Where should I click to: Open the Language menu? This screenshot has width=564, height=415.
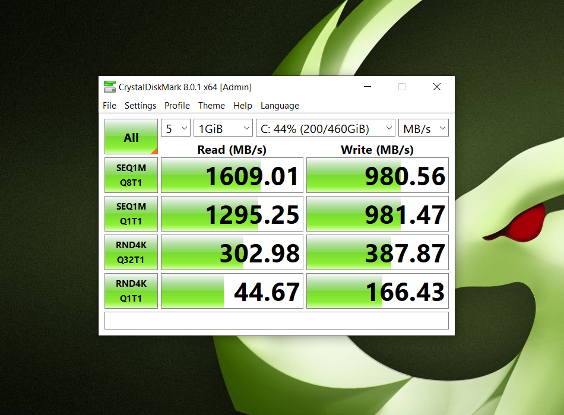280,105
